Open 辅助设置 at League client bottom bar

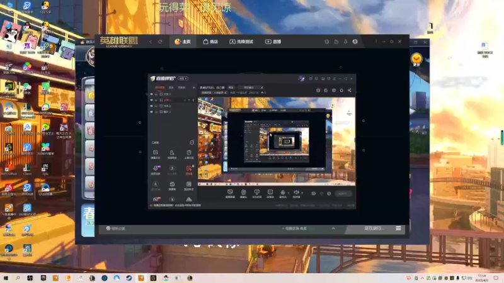pyautogui.click(x=116, y=228)
